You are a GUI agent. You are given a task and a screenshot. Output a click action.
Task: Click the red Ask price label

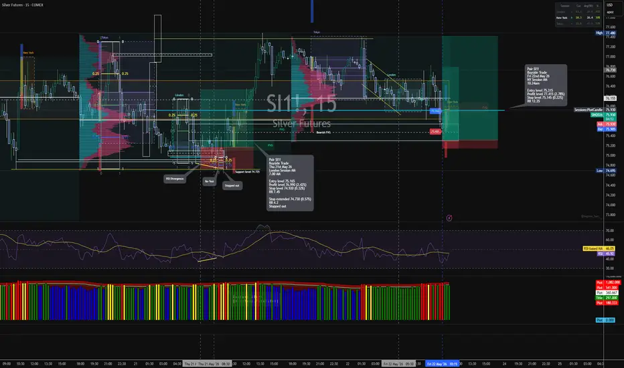(x=606, y=124)
